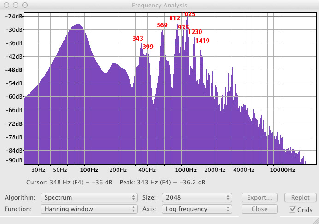This screenshot has height=224, width=319.
Task: Open the Algorithm dropdown showing Spectrum
Action: 89,197
